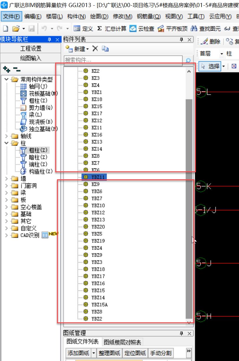
Task: Select component KZ18 in list
Action: 97,99
